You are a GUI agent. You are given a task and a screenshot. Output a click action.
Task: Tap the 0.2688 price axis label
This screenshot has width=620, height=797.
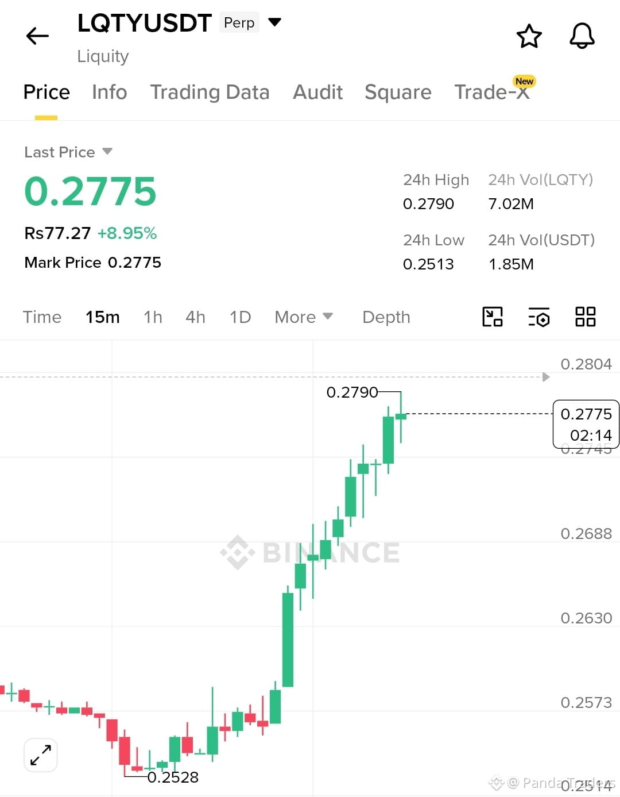point(586,533)
